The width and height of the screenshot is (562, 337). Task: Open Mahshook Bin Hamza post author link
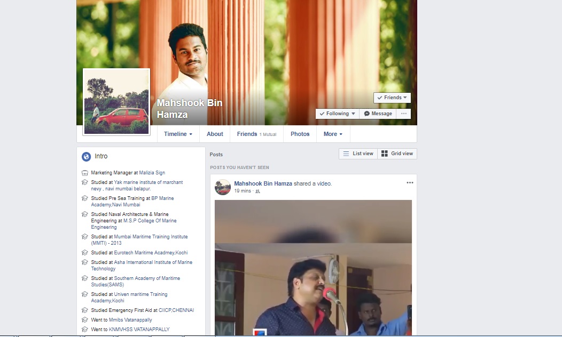pos(263,183)
